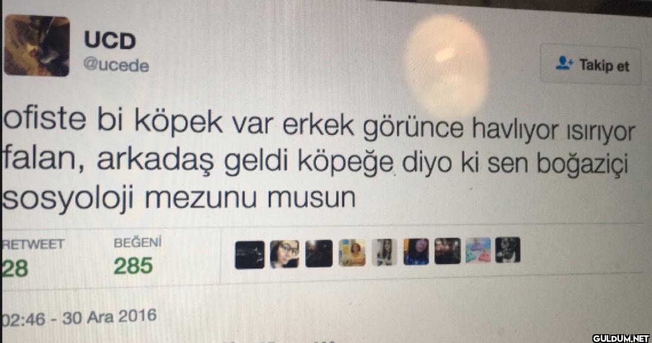
Task: Open ninth liker black-and-white avatar
Action: tap(508, 250)
